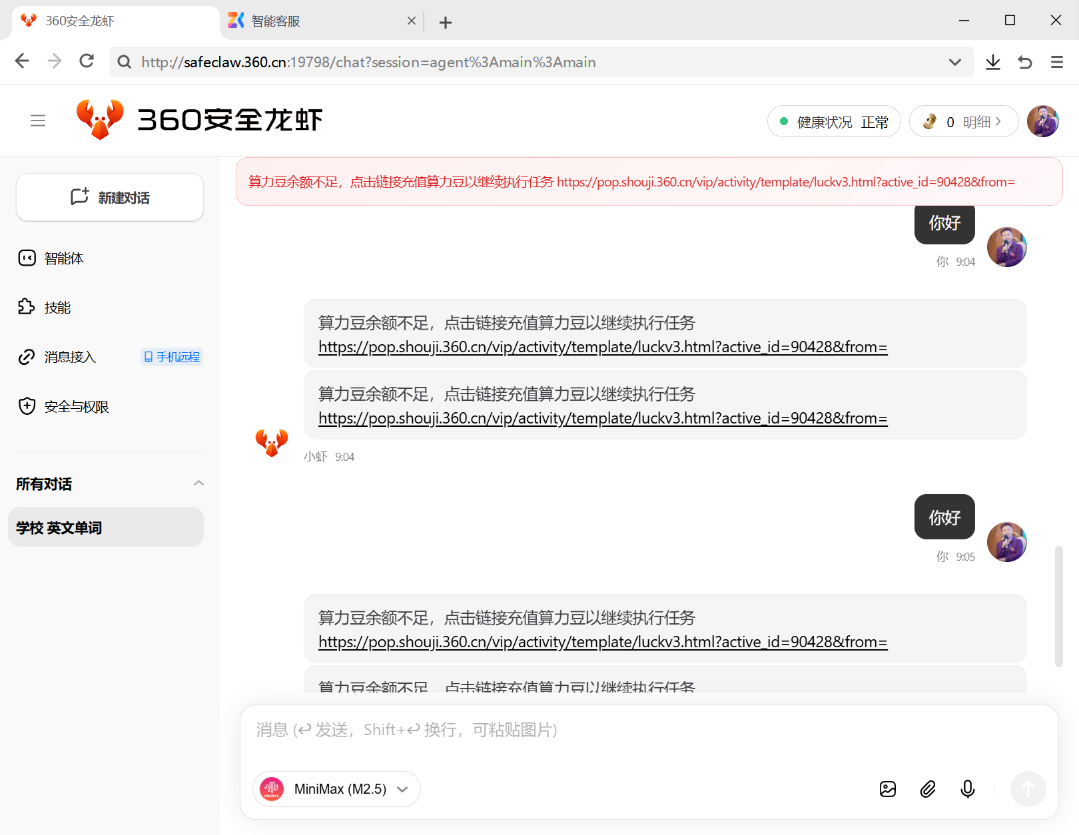Click the image upload icon
Screen dimensions: 1079x835
(888, 789)
